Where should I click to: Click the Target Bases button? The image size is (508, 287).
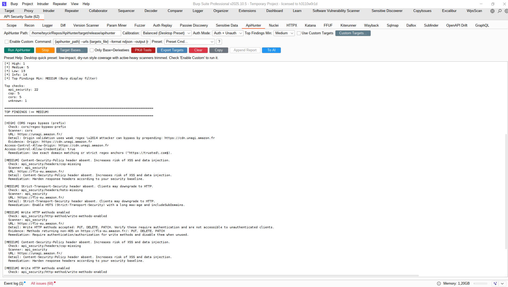(x=72, y=50)
